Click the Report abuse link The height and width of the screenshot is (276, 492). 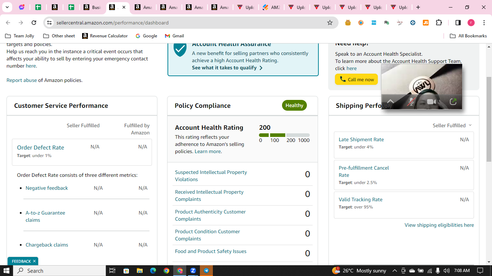(x=22, y=80)
